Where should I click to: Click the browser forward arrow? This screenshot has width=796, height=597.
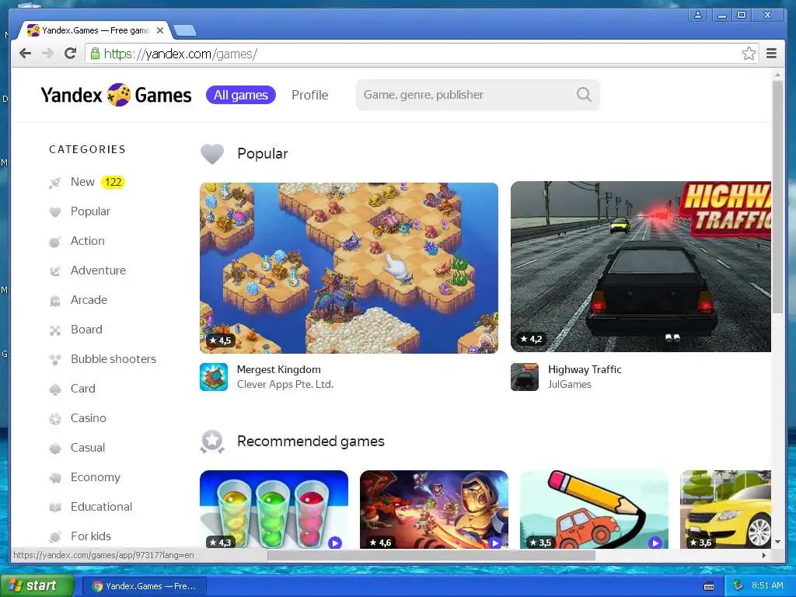[47, 54]
